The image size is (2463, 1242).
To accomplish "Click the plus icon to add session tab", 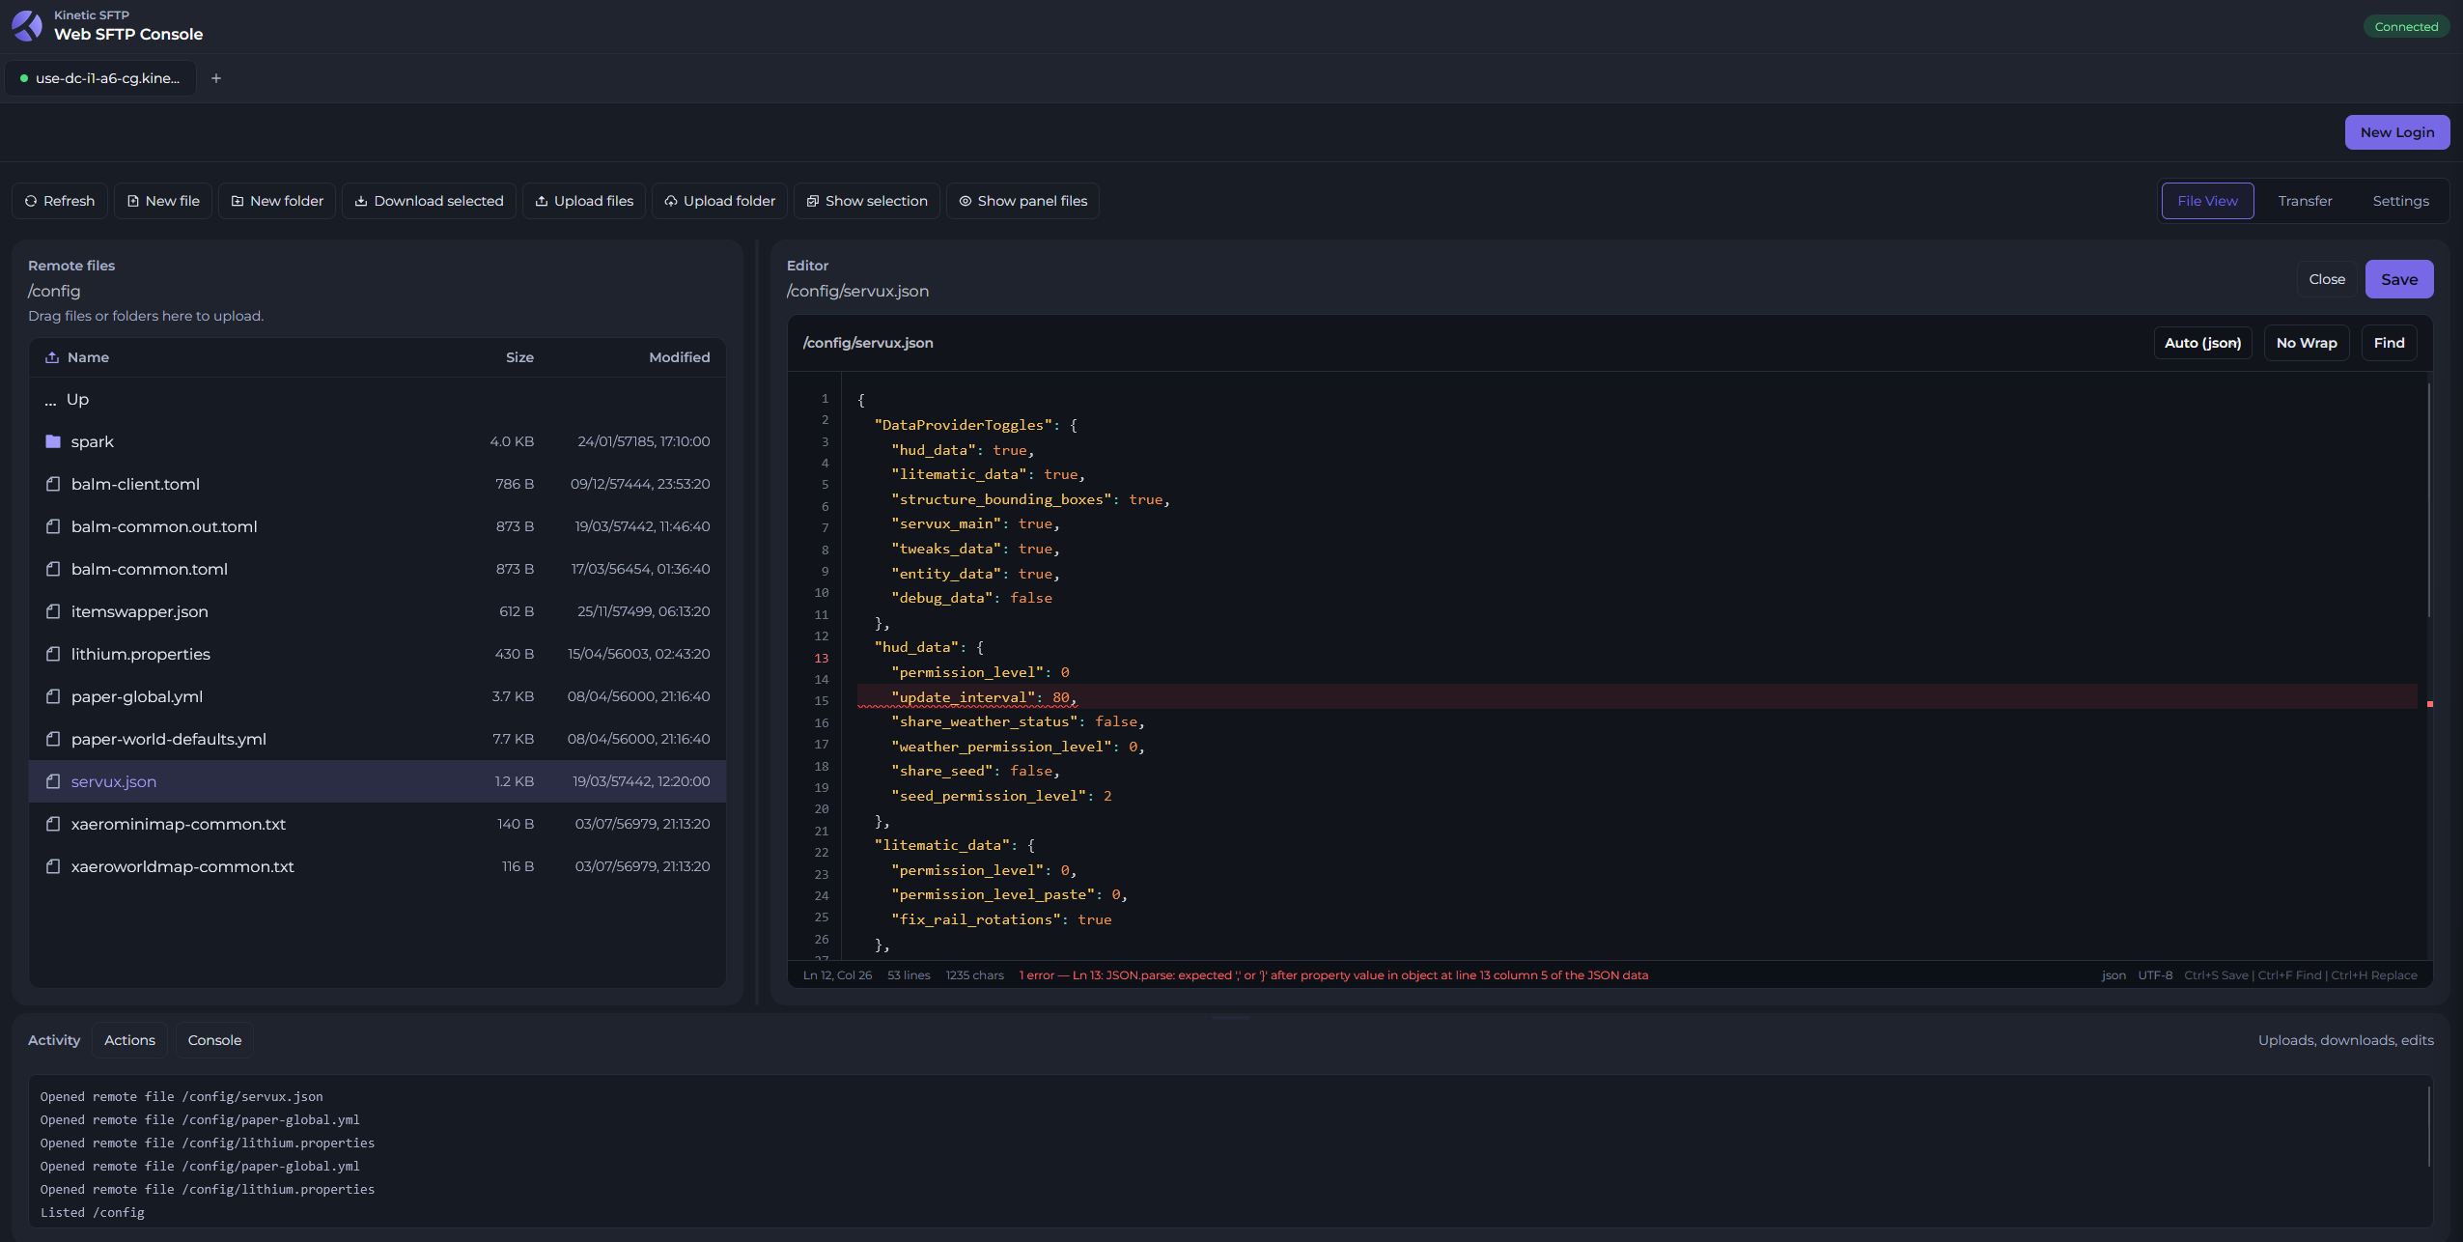I will pyautogui.click(x=216, y=78).
